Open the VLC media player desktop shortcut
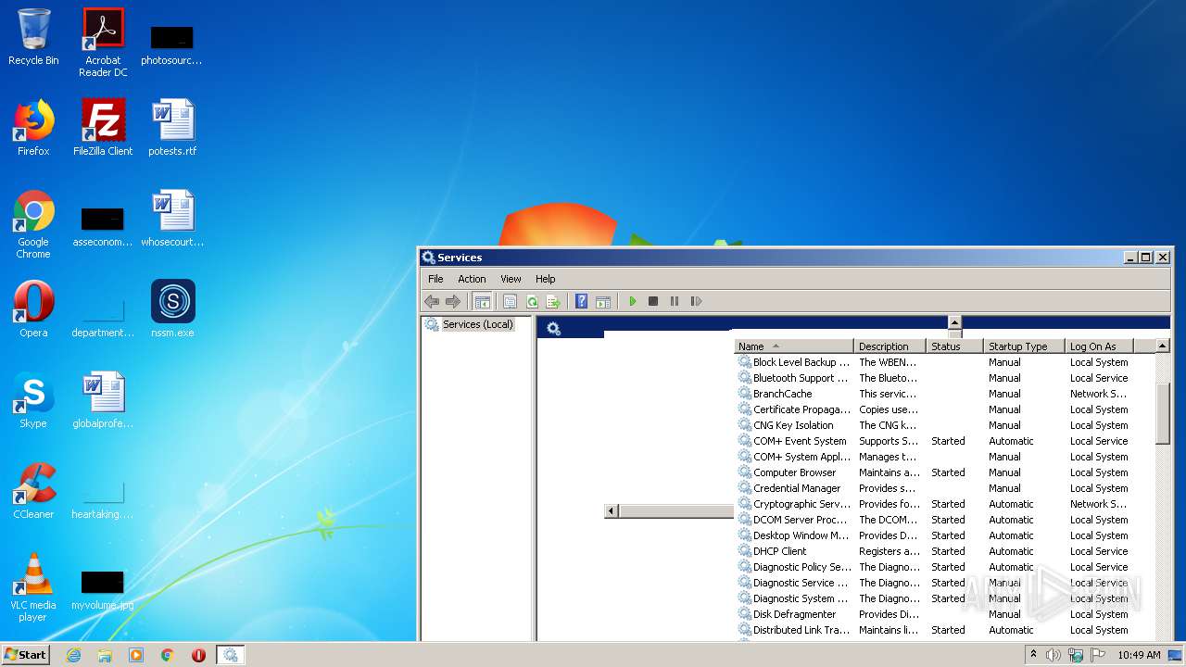This screenshot has width=1186, height=667. tap(33, 587)
